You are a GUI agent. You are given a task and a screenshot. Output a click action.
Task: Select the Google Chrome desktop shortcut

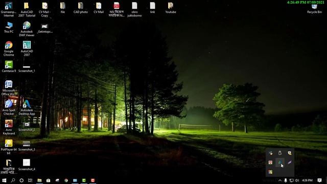pyautogui.click(x=9, y=49)
